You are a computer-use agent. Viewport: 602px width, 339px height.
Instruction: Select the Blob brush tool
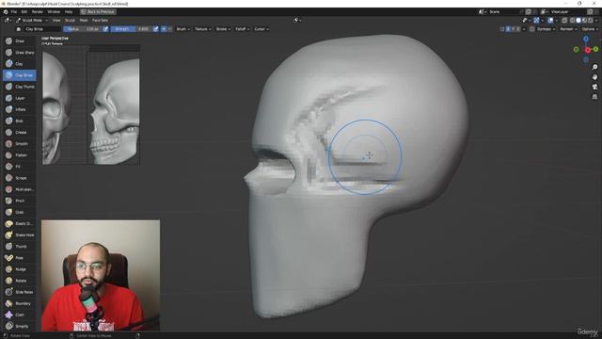point(19,121)
